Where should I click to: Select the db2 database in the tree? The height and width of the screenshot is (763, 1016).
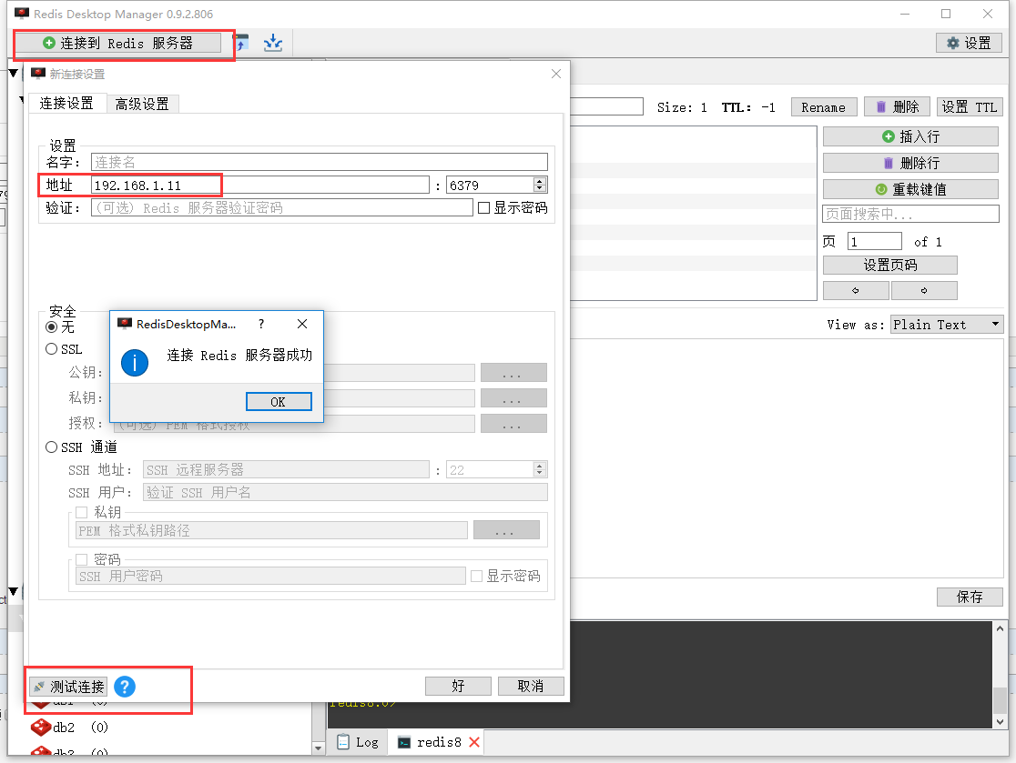click(69, 728)
